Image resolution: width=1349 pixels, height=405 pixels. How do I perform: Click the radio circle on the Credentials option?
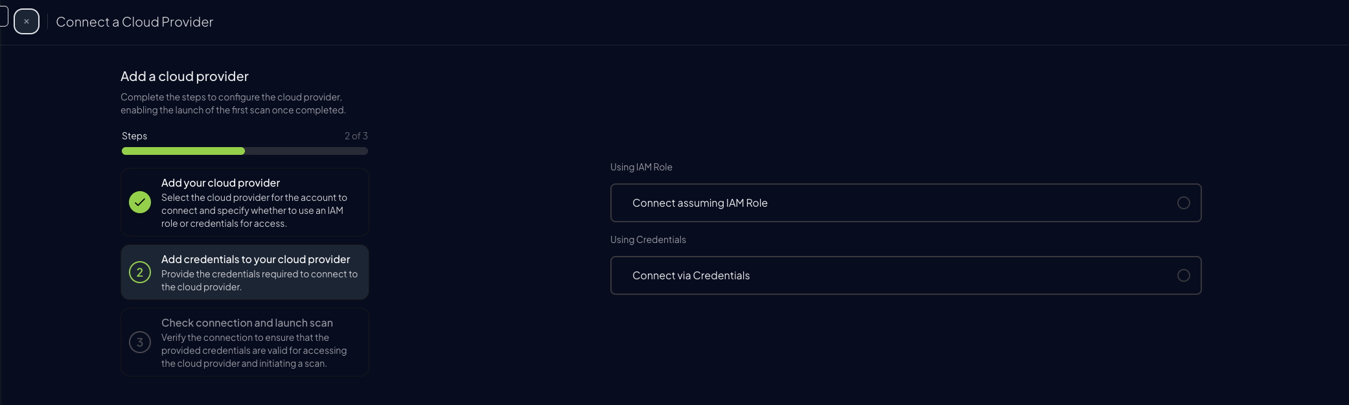(x=1184, y=275)
